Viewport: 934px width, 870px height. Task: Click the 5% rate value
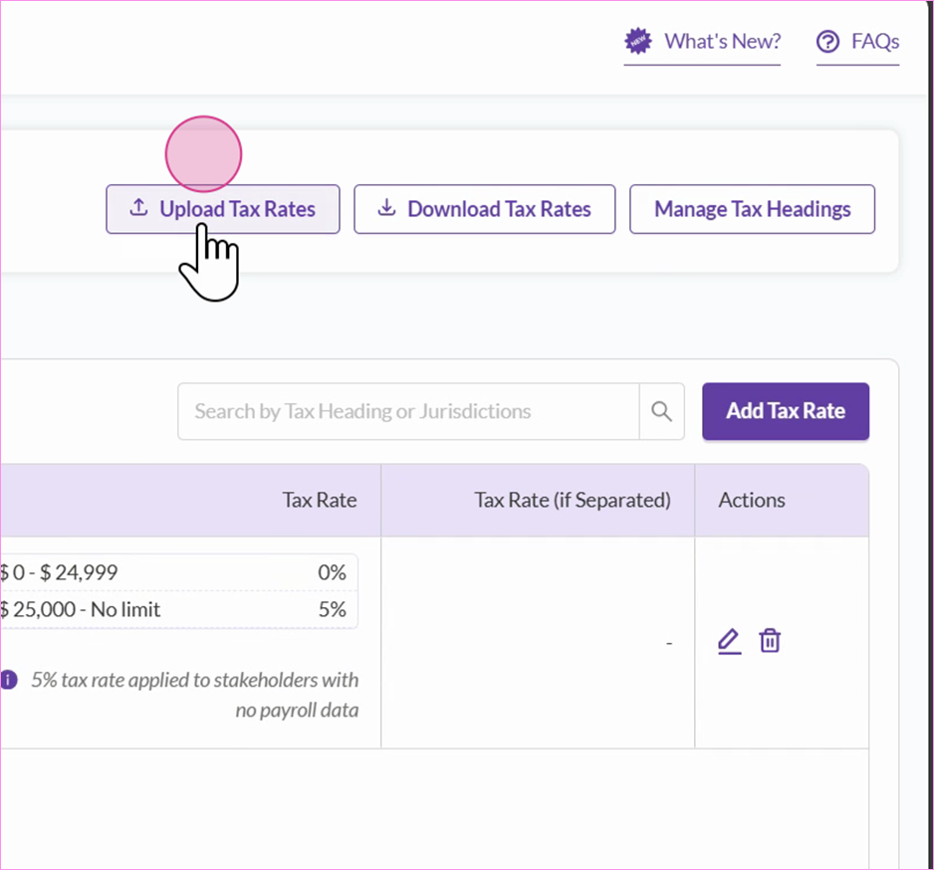(333, 610)
